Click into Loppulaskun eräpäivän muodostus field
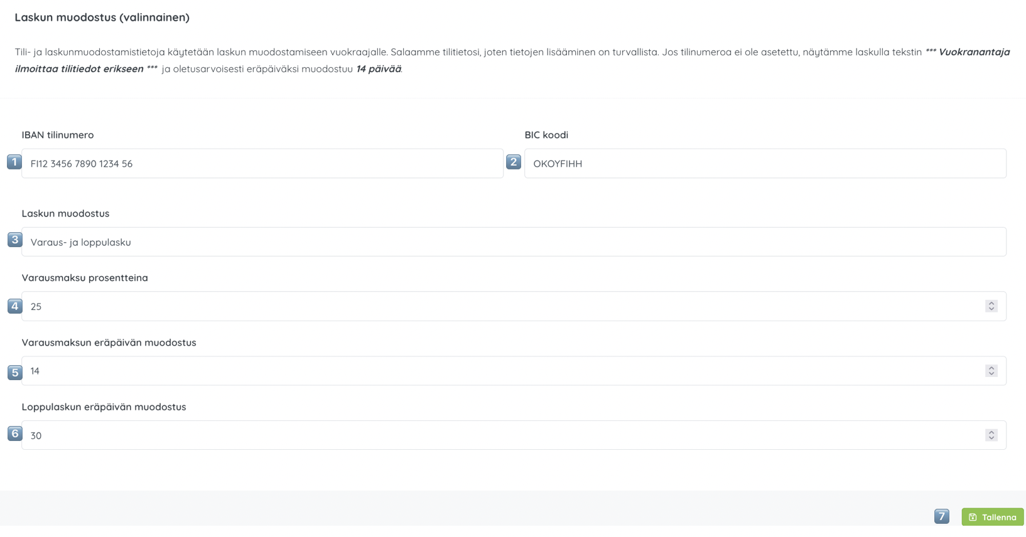Screen dimensions: 1026x537 [502, 435]
